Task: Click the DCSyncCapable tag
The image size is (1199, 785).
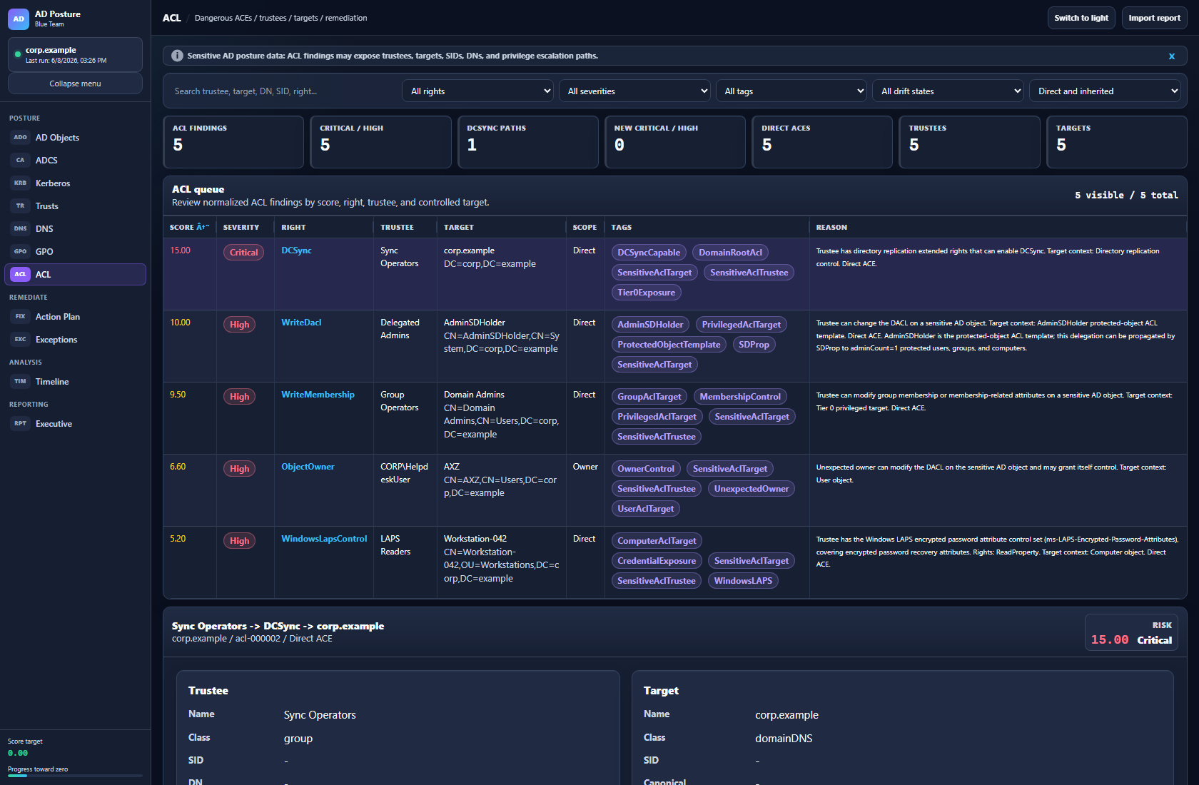Action: pyautogui.click(x=649, y=253)
